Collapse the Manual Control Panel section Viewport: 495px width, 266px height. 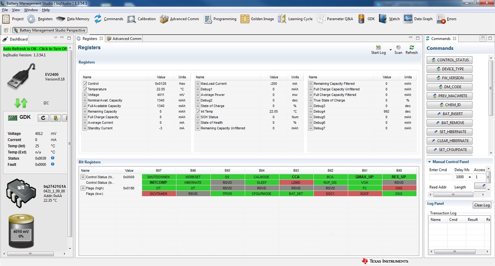tap(429, 162)
